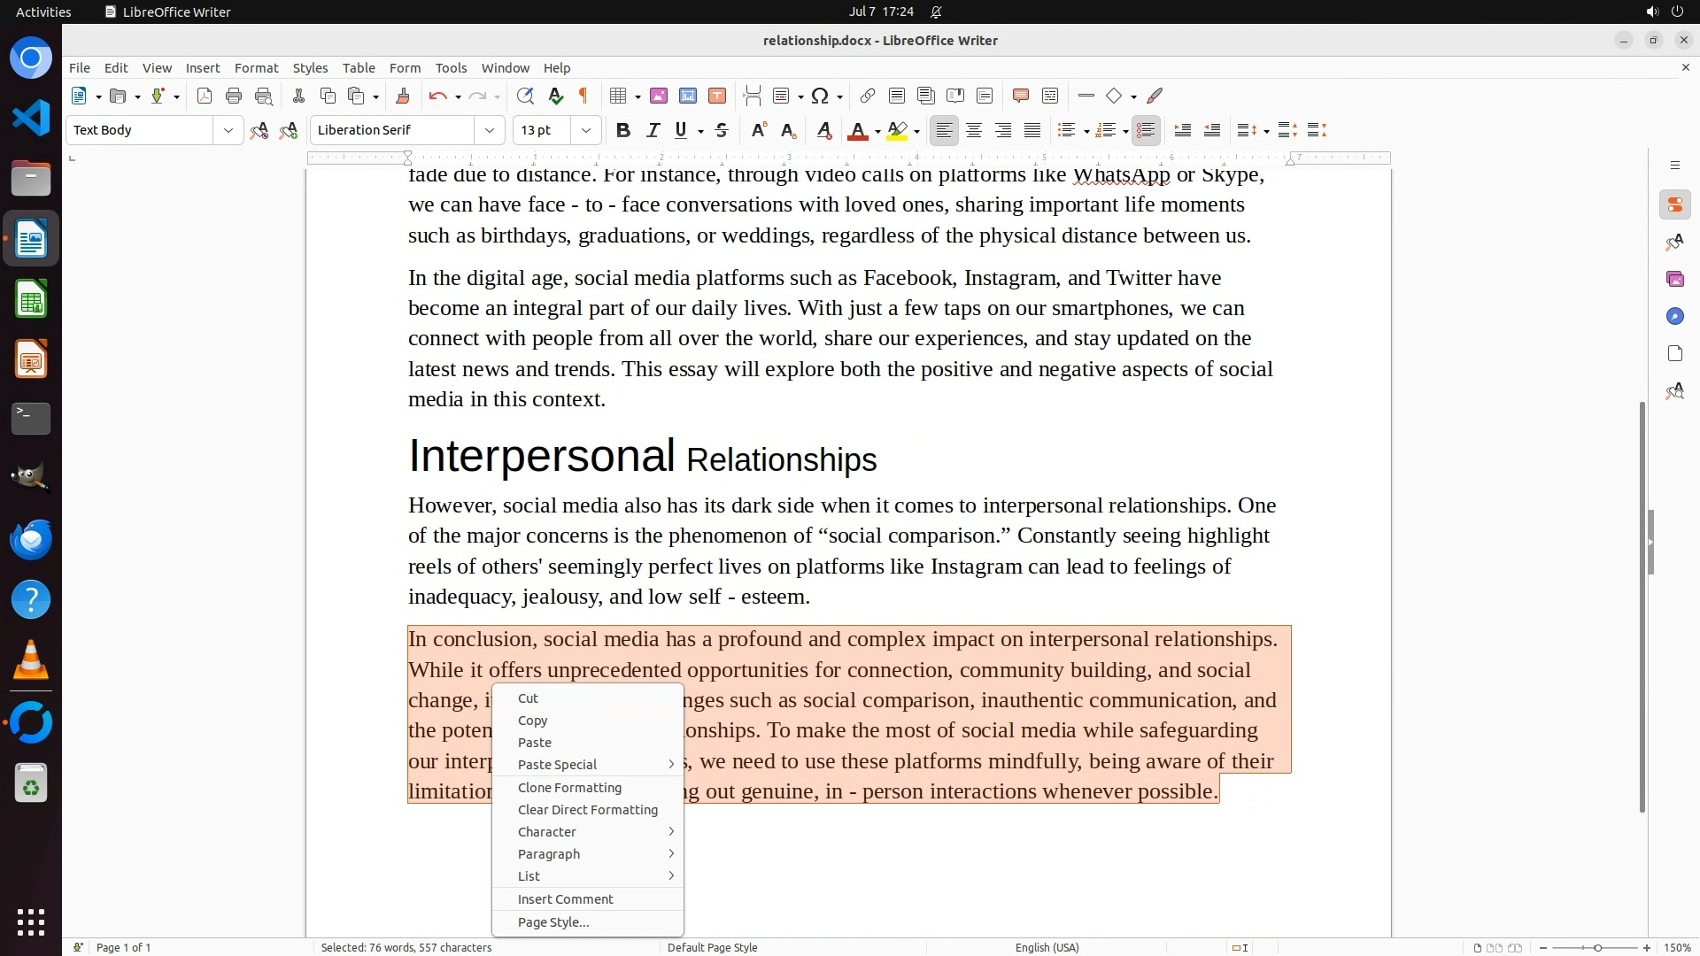The image size is (1700, 956).
Task: Click Insert Comment in context menu
Action: (x=565, y=900)
